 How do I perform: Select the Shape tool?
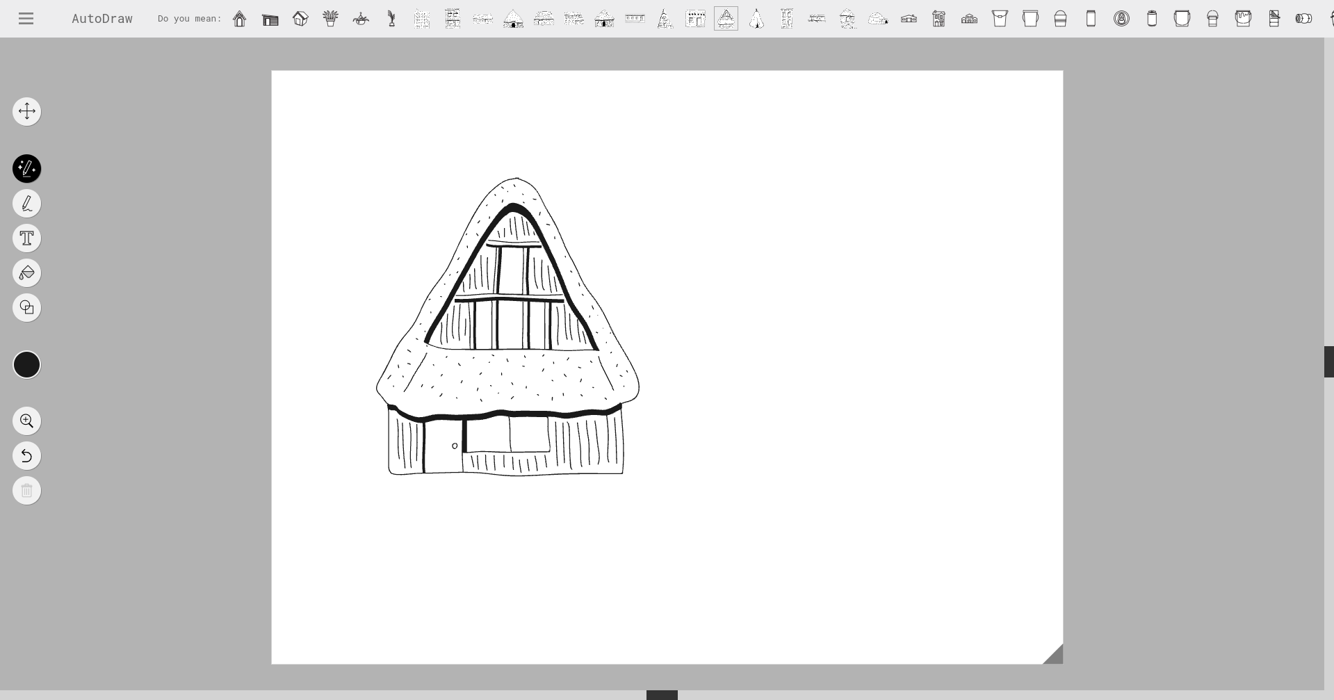[x=26, y=307]
